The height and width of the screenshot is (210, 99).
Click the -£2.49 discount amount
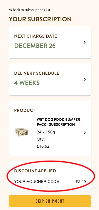point(80,182)
